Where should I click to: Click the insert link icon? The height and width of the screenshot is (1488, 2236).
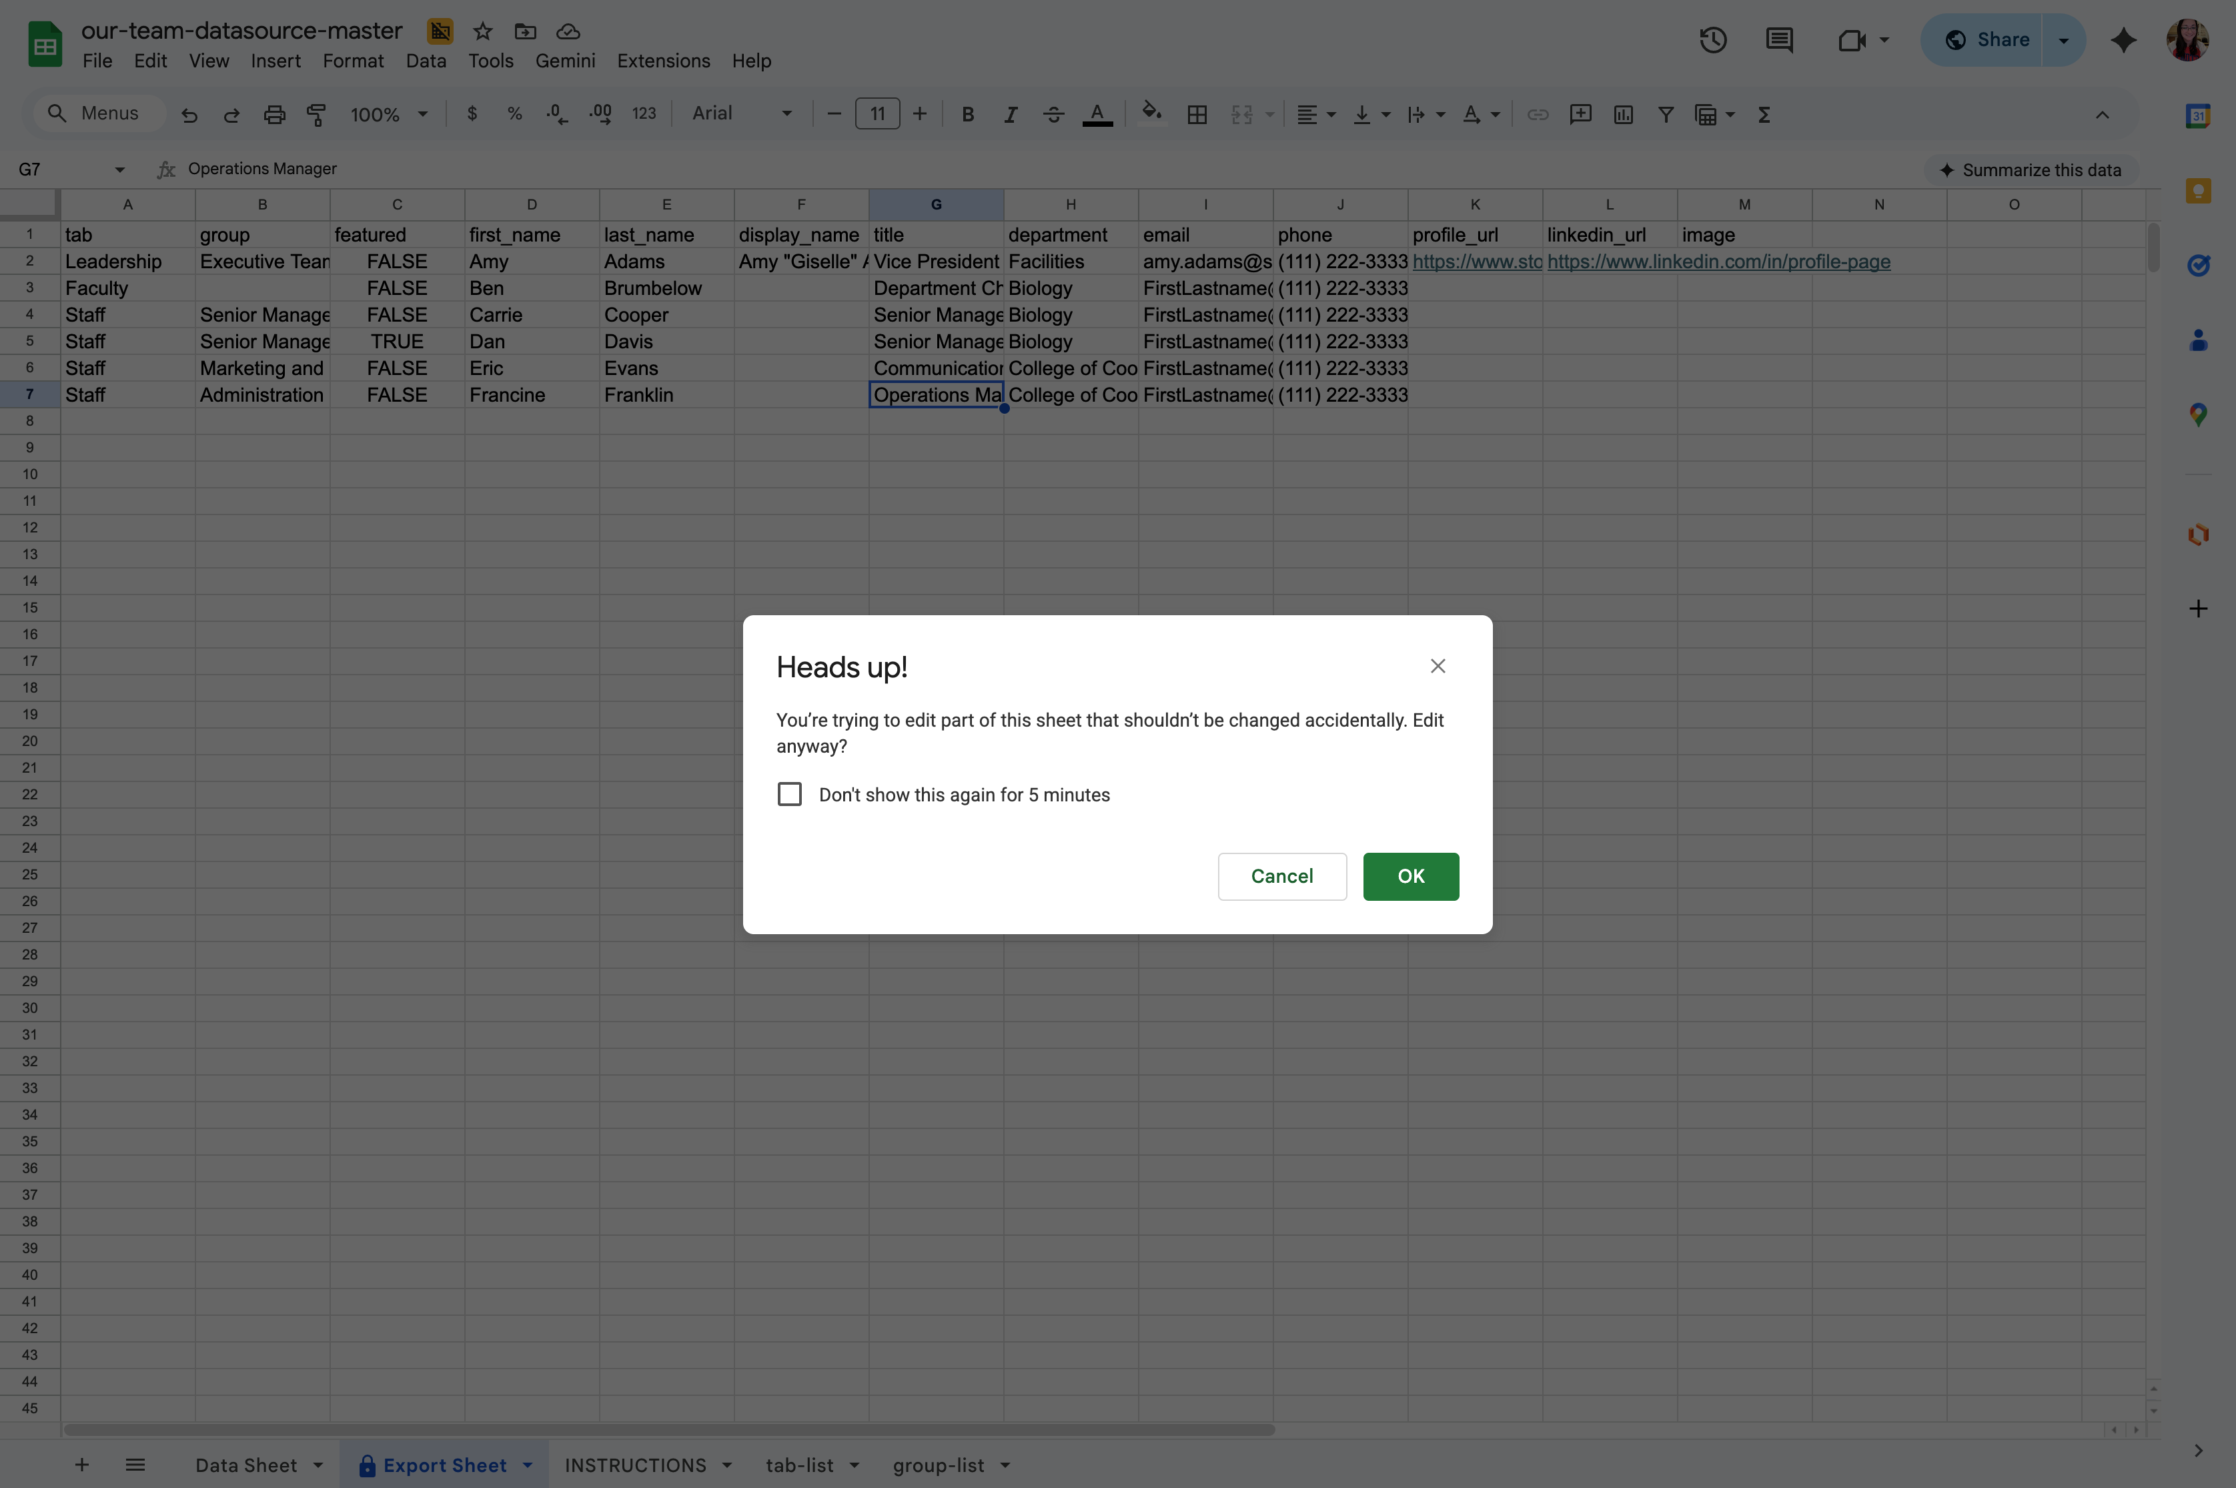[x=1537, y=115]
